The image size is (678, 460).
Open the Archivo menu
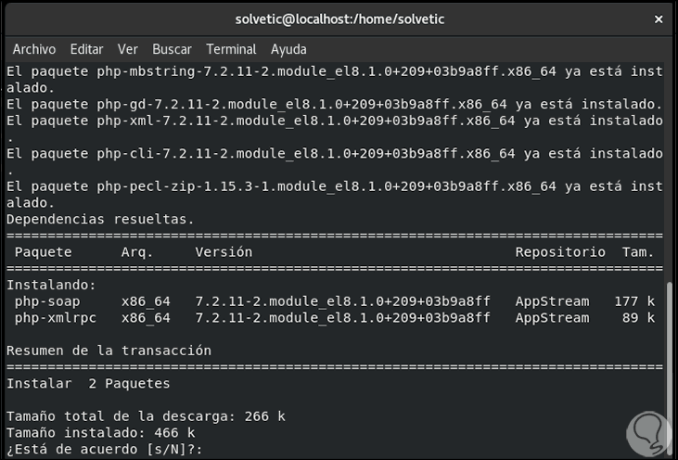pyautogui.click(x=34, y=49)
